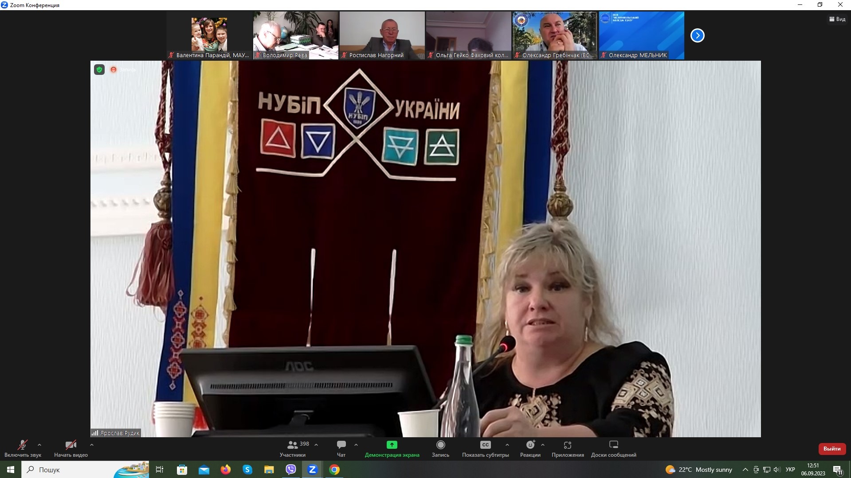Click the Zoom logo in title bar
Screen dimensions: 851x478
click(x=4, y=5)
